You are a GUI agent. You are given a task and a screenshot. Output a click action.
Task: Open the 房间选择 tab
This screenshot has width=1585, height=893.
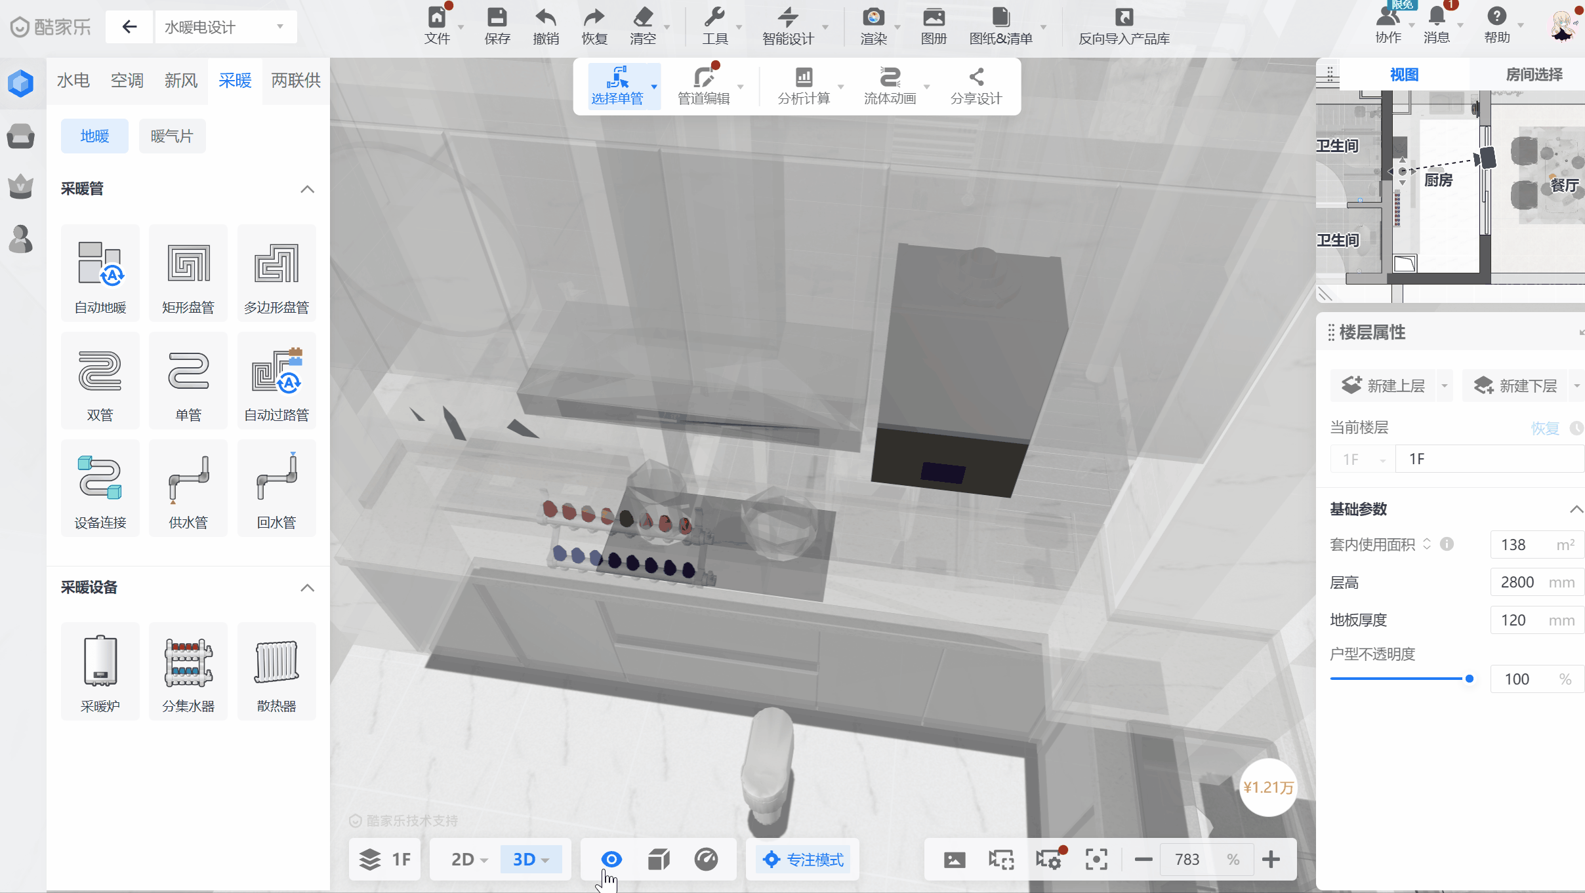point(1533,74)
